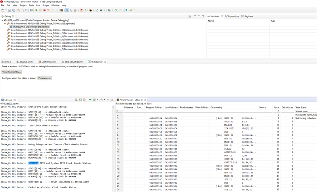
Task: Click Display Selected Console icon
Action: [x=94, y=100]
